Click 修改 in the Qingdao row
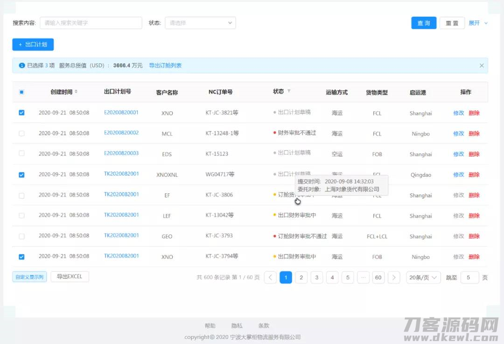The width and height of the screenshot is (504, 344). [x=458, y=175]
